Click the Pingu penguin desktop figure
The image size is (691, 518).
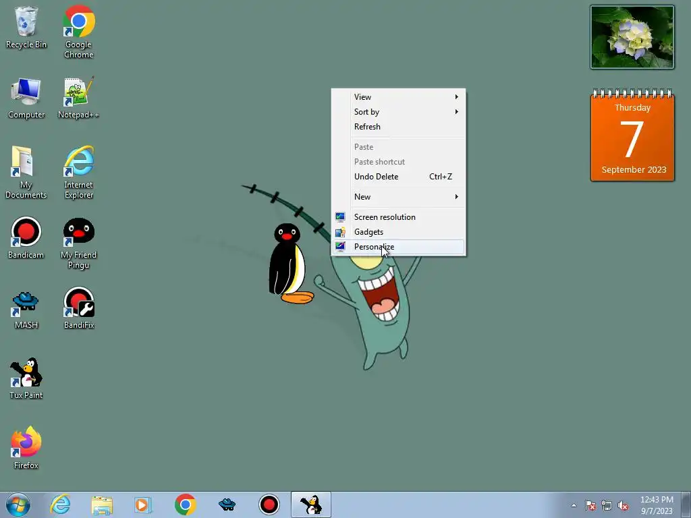[x=289, y=264]
